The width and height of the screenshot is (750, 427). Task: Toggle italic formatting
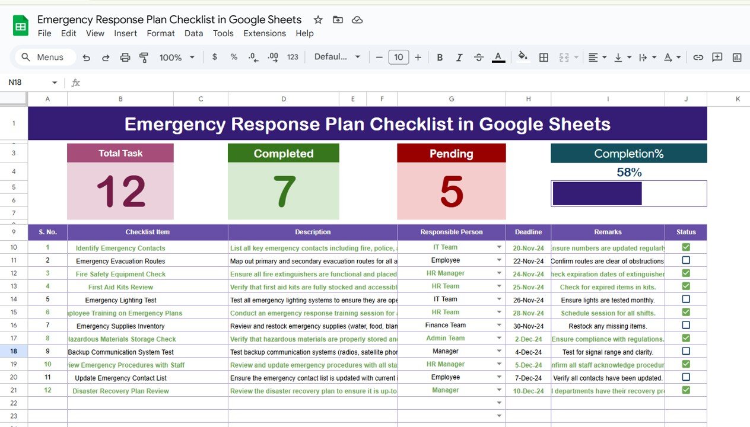(x=459, y=57)
